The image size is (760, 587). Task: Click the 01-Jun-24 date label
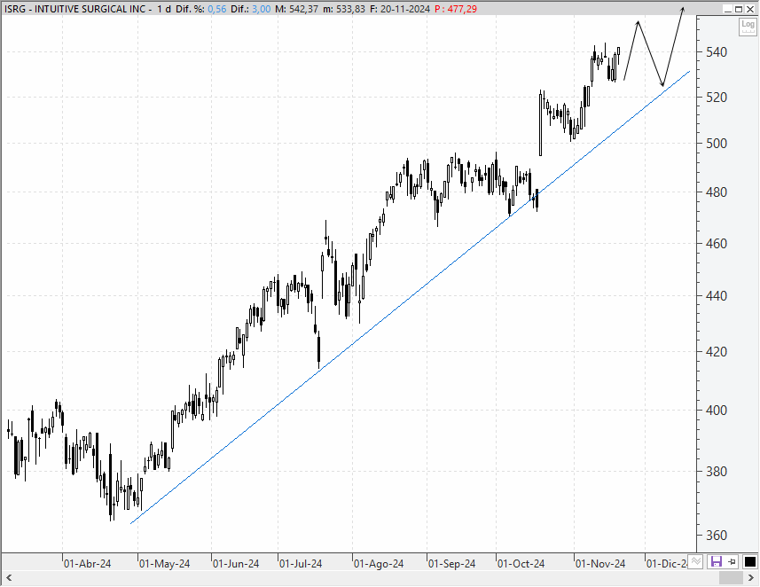click(x=236, y=564)
